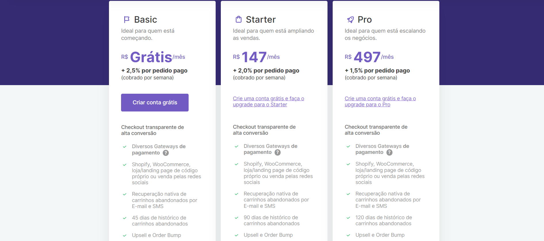Open the Gateways help tooltip in Basic plan
This screenshot has width=544, height=241.
[x=165, y=153]
